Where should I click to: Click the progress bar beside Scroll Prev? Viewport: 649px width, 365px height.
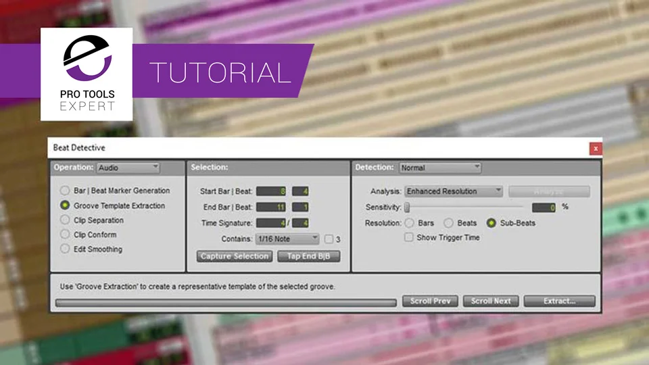tap(226, 303)
